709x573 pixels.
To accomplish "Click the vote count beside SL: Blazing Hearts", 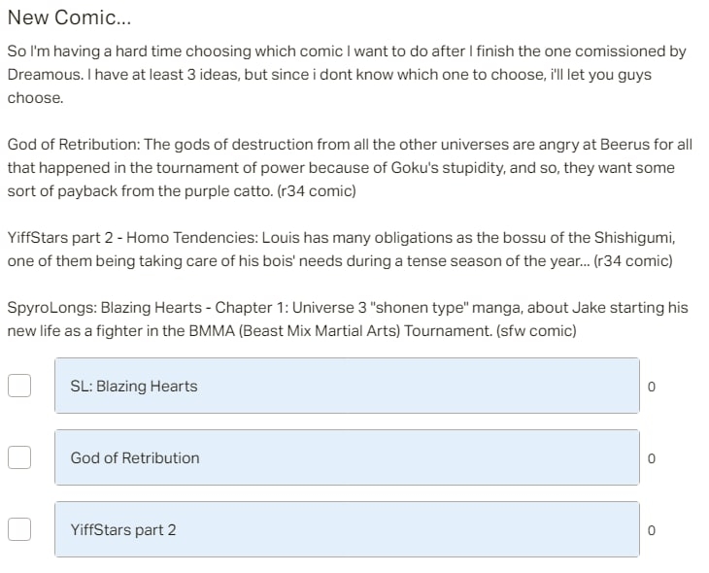I will pyautogui.click(x=651, y=387).
